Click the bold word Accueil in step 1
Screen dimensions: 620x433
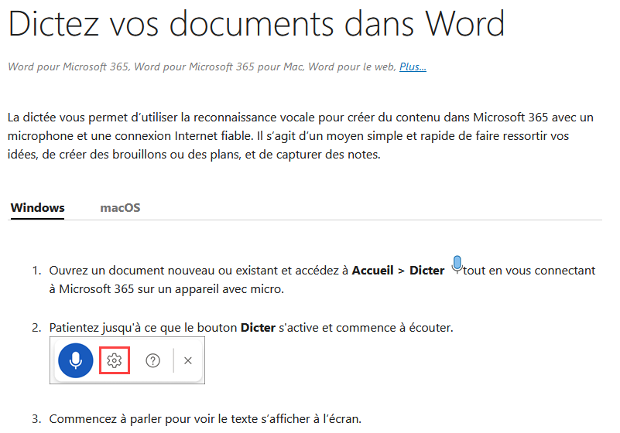pyautogui.click(x=372, y=271)
